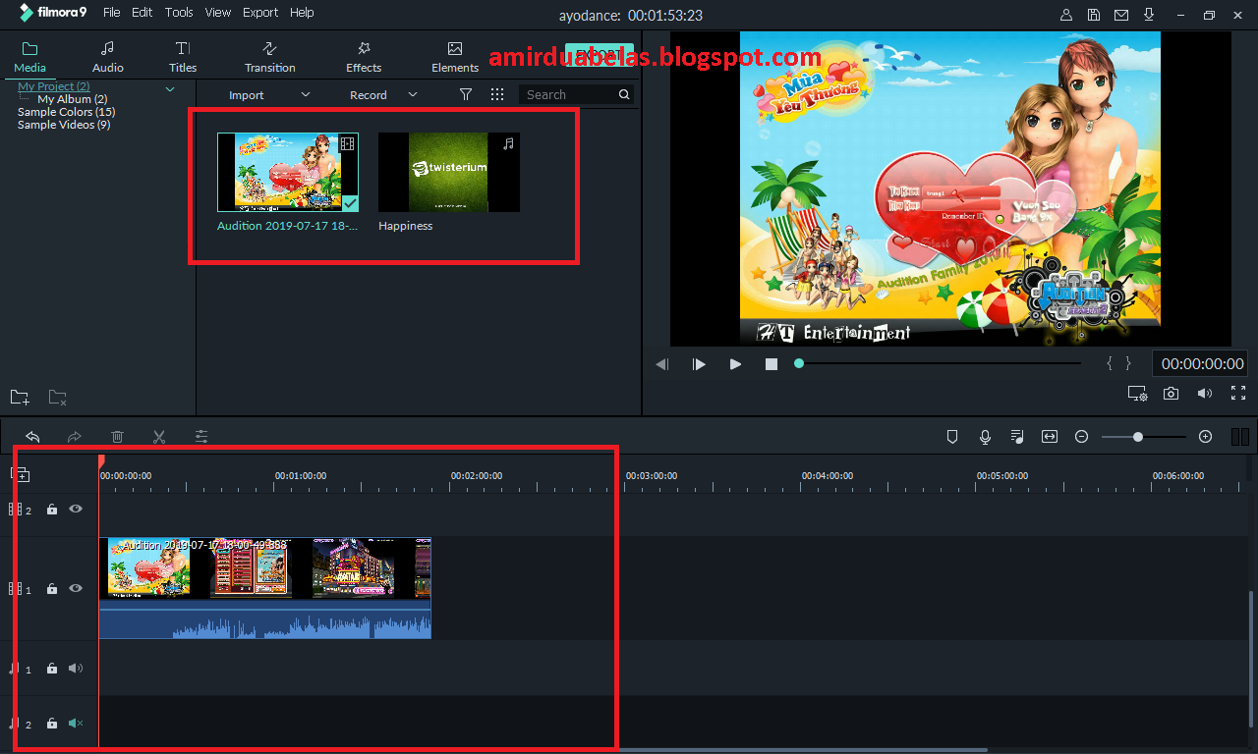Click the search magnifier icon
This screenshot has width=1258, height=754.
(624, 94)
